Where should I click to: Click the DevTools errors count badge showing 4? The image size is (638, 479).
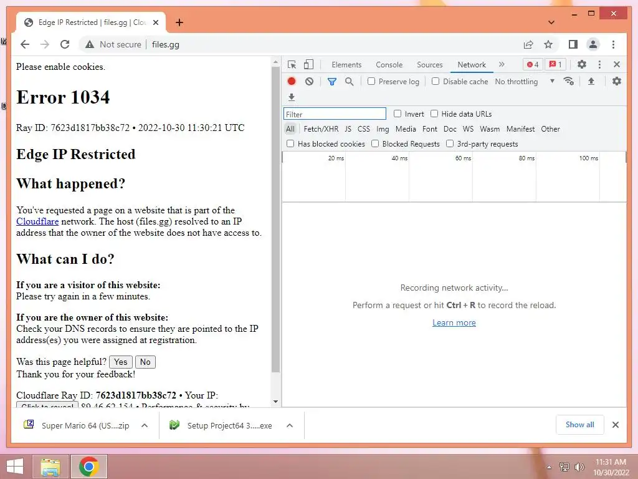pyautogui.click(x=533, y=64)
